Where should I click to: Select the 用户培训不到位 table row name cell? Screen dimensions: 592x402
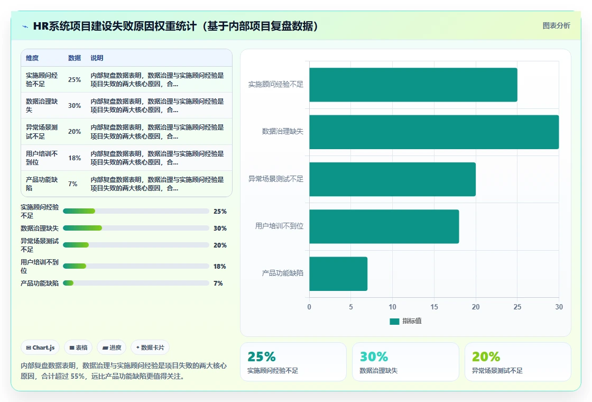(x=42, y=158)
